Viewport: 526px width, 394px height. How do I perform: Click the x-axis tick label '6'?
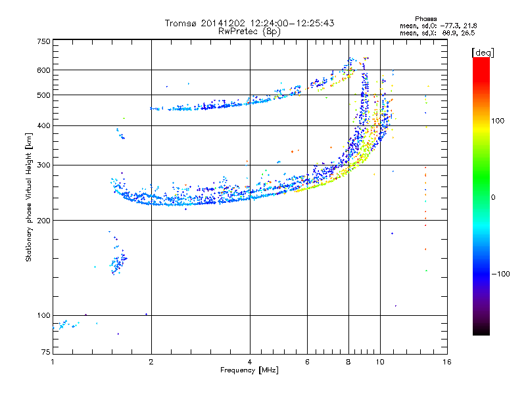click(x=307, y=362)
